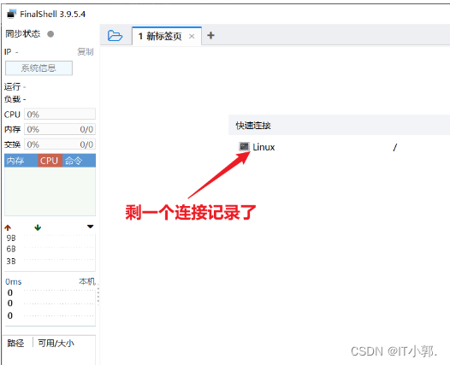
Task: Click the FinalShell app logo icon
Action: coord(11,14)
